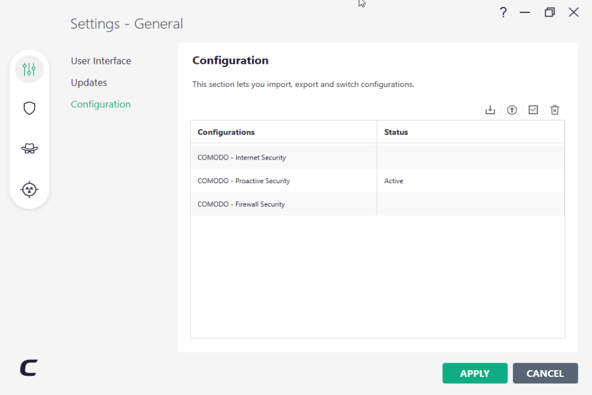
Task: Click the activate configuration checkmark icon
Action: [533, 110]
